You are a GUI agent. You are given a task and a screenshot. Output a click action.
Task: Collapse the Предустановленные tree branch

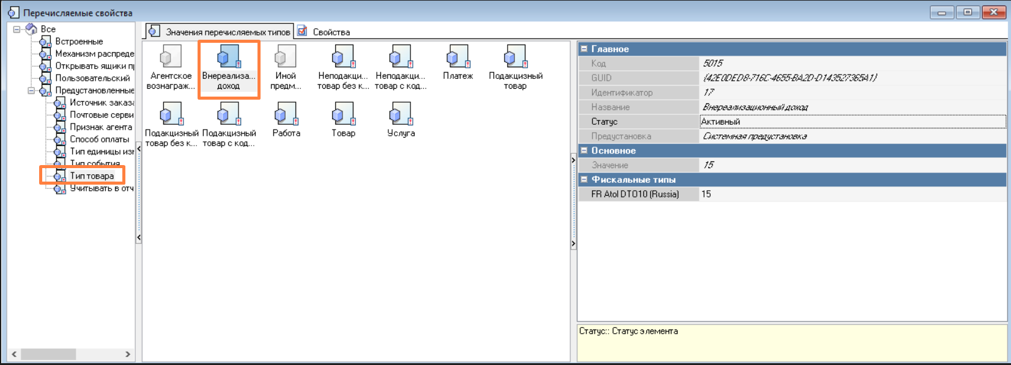pyautogui.click(x=31, y=90)
